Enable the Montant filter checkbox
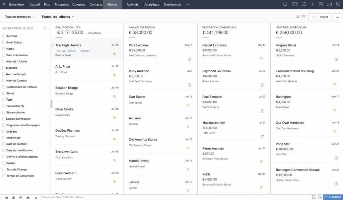This screenshot has width=343, height=200. 4,68
